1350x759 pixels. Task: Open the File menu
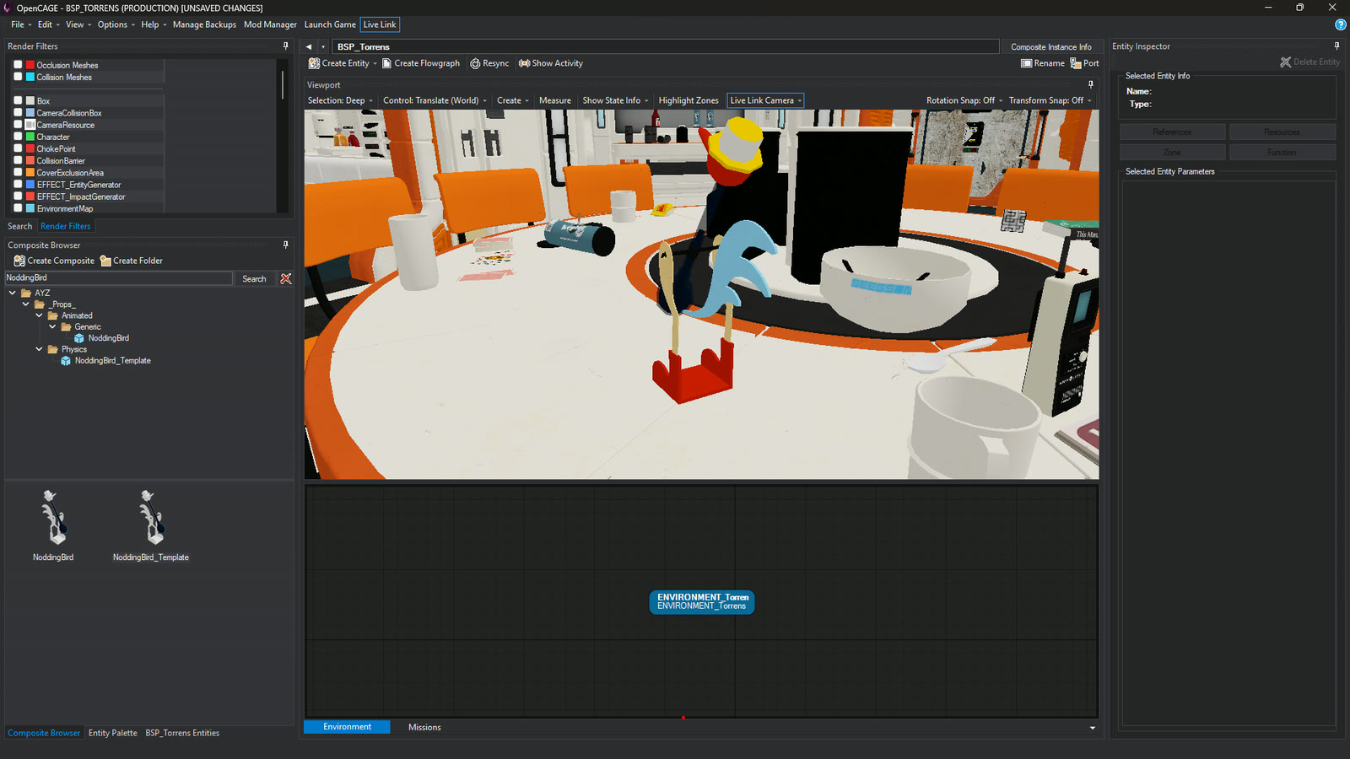(21, 24)
